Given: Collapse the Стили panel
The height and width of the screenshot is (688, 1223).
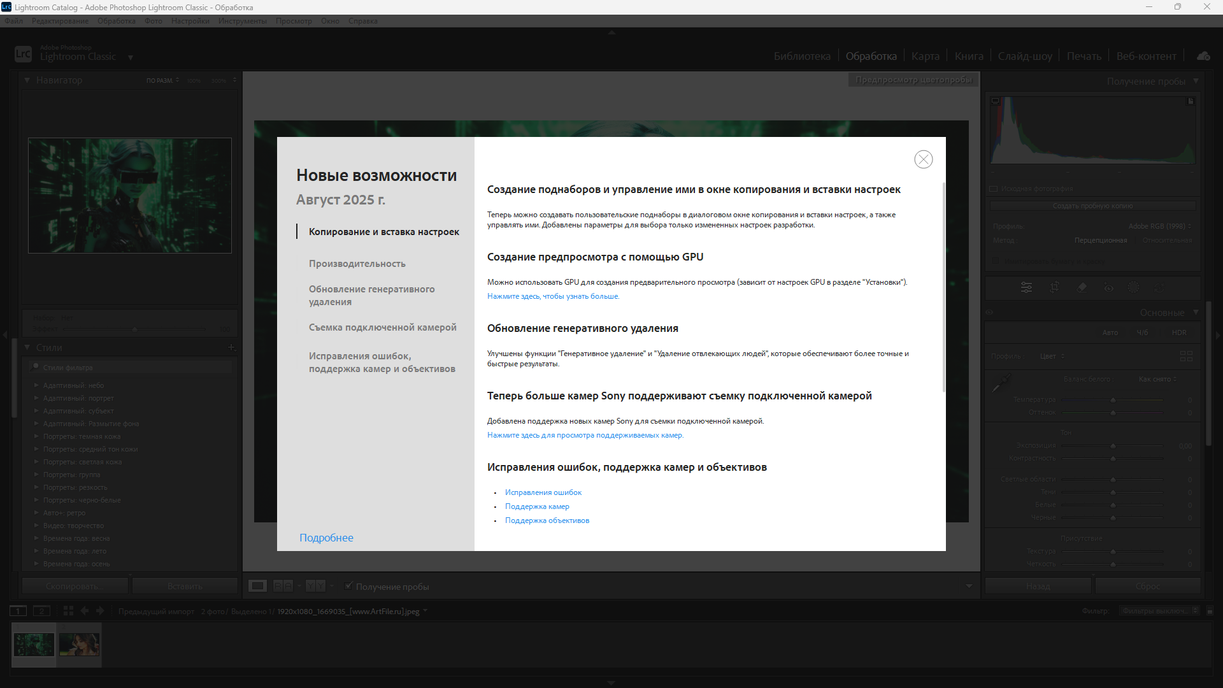Looking at the screenshot, I should pyautogui.click(x=27, y=347).
